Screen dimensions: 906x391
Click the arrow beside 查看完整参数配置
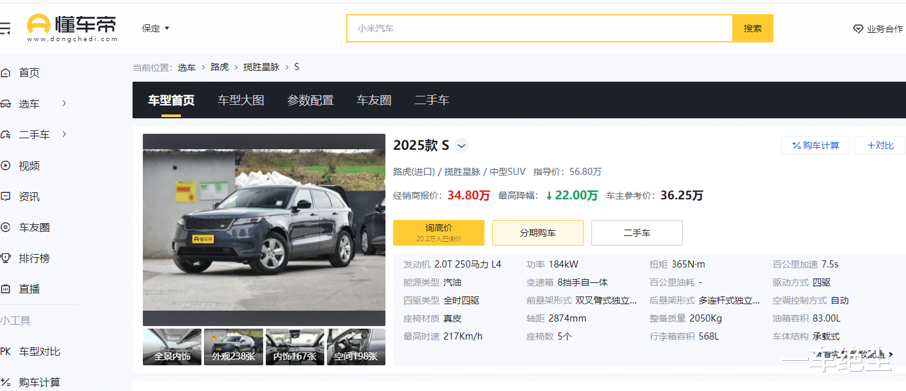click(x=891, y=354)
